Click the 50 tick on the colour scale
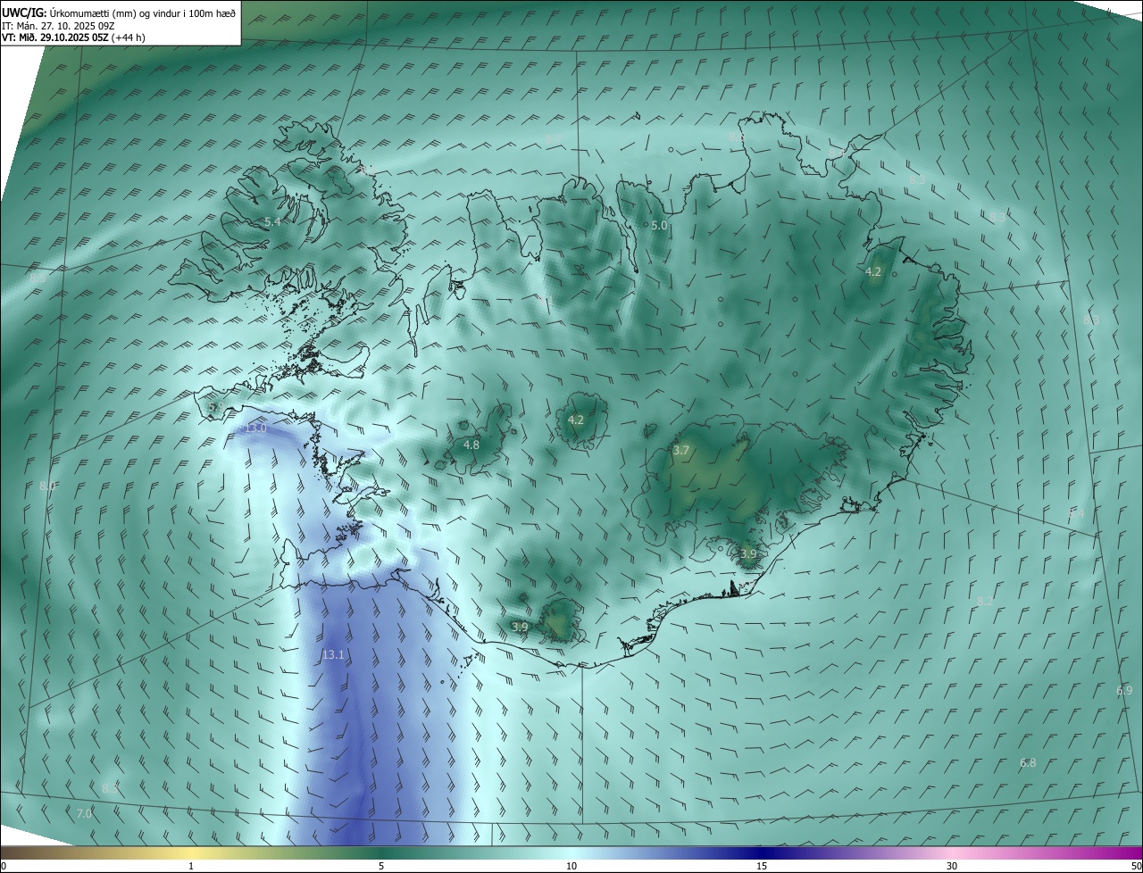Screen dimensions: 1143x873 coord(1136,866)
